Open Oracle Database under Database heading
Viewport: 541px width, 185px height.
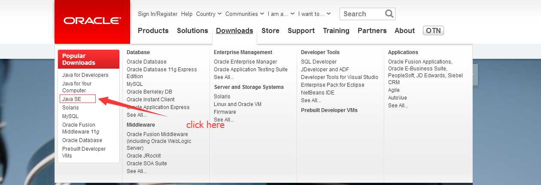(x=146, y=62)
